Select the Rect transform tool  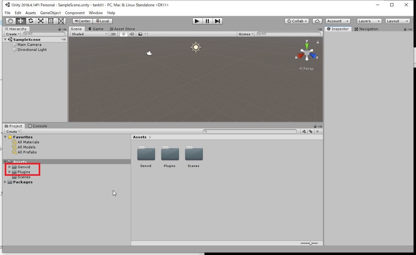(x=51, y=21)
